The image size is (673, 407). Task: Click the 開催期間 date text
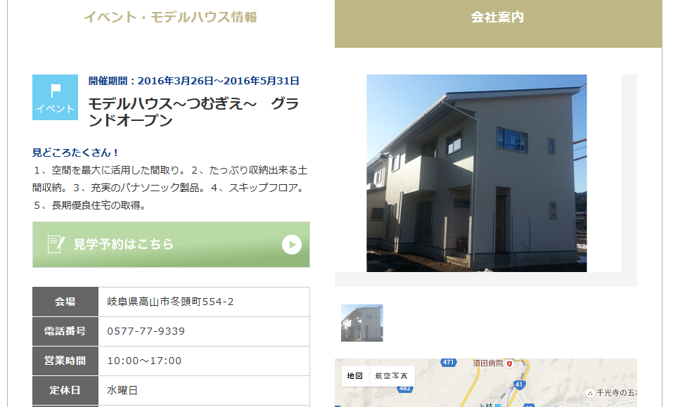point(194,81)
